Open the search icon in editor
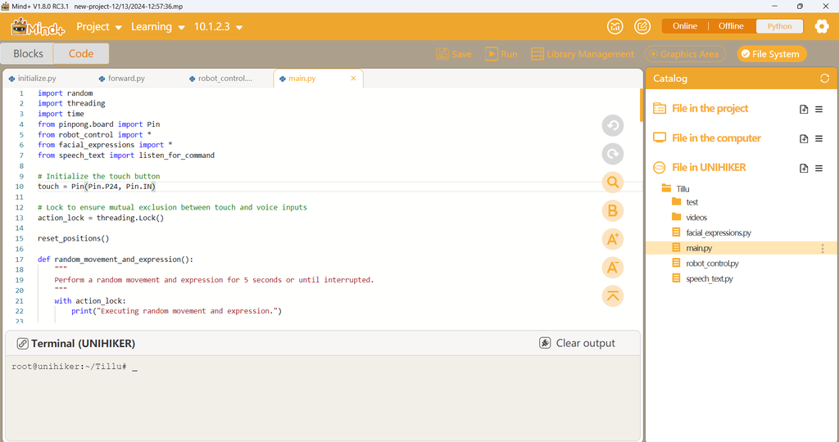The image size is (839, 442). click(x=613, y=183)
